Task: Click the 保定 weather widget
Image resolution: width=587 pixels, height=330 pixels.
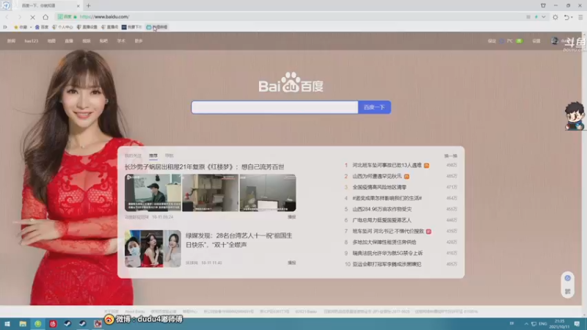Action: 505,41
